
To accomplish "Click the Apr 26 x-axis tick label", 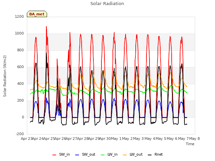I will pyautogui.click(x=60, y=139).
